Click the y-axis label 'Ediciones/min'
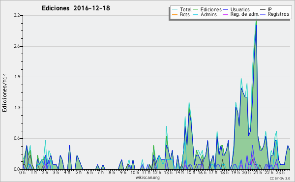The image size is (295, 182). coord(4,92)
